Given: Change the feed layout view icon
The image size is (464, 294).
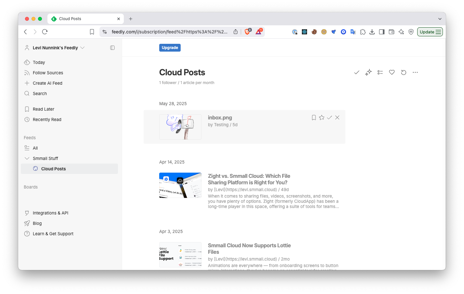Looking at the screenshot, I should 380,72.
